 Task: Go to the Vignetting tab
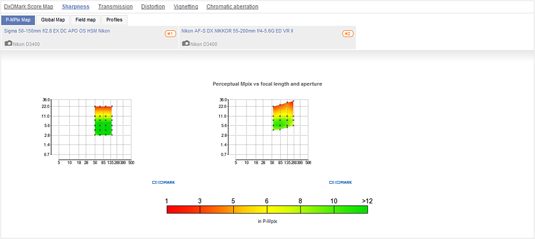pyautogui.click(x=186, y=6)
